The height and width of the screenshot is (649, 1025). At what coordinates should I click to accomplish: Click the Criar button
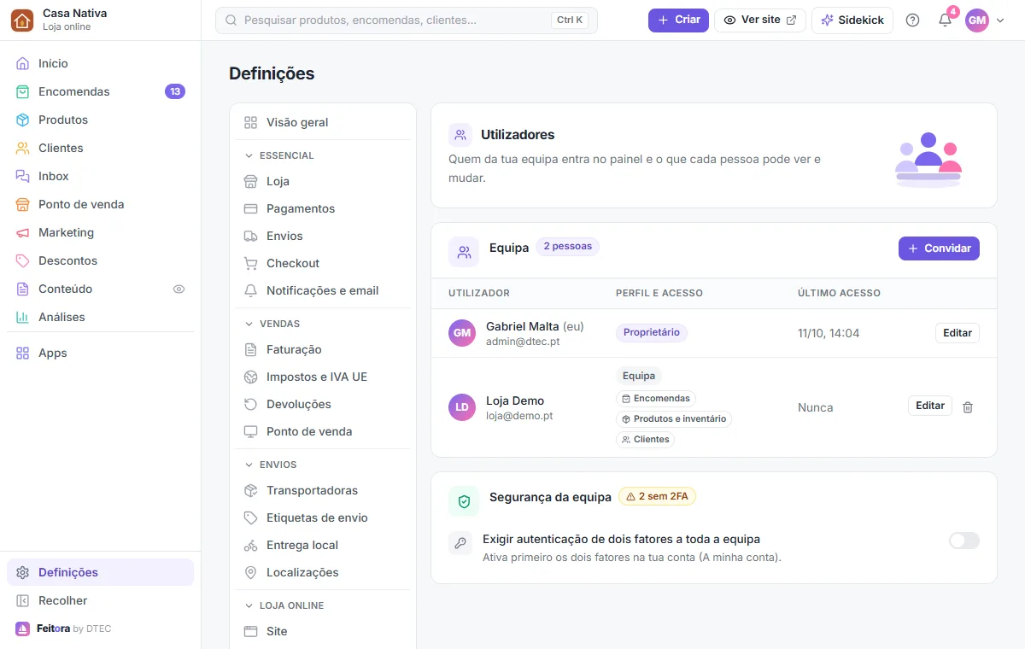678,20
